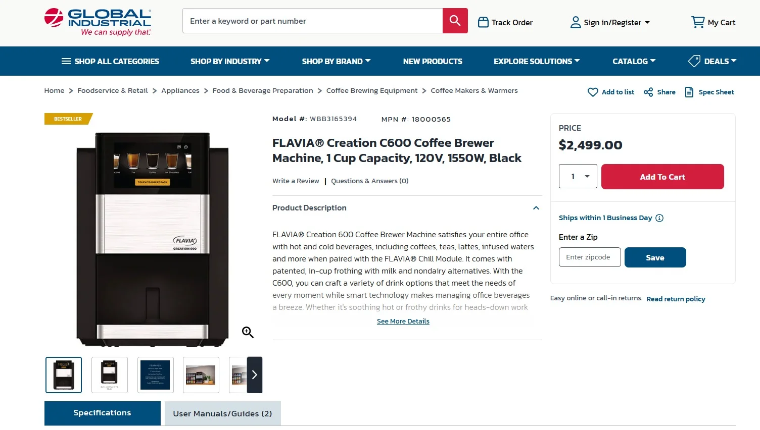The width and height of the screenshot is (760, 430).
Task: Zoom product image with magnifier icon
Action: tap(248, 332)
